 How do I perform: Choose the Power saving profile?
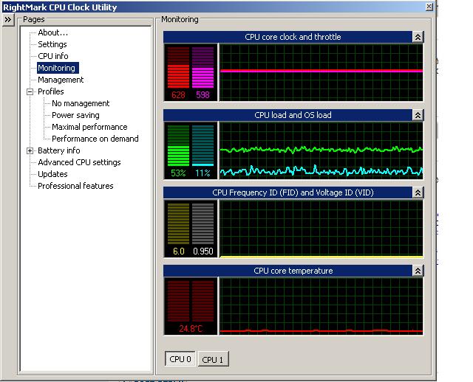pos(75,115)
